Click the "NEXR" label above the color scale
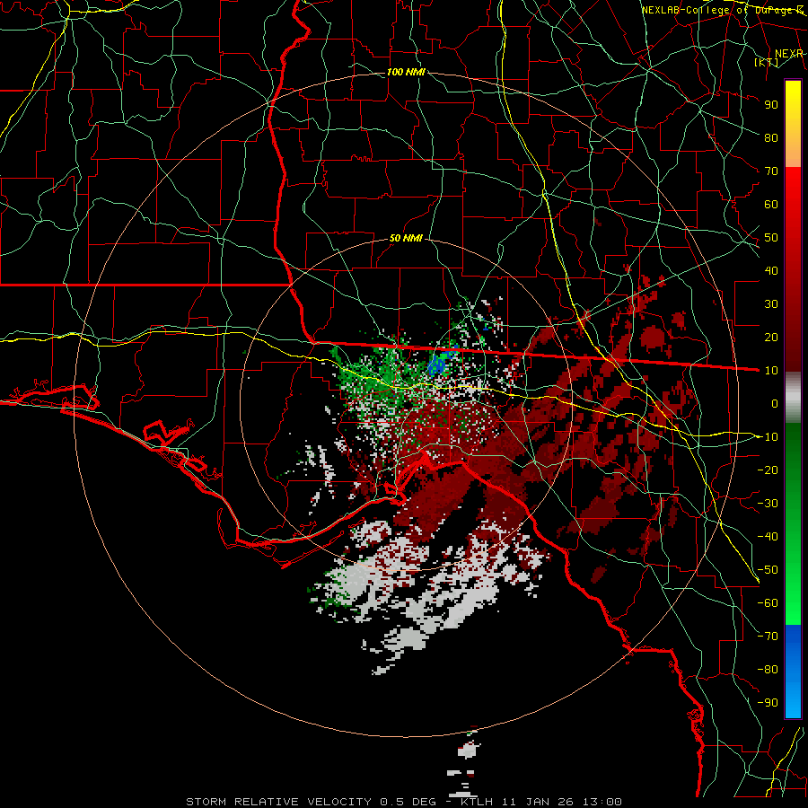The height and width of the screenshot is (808, 808). 789,53
